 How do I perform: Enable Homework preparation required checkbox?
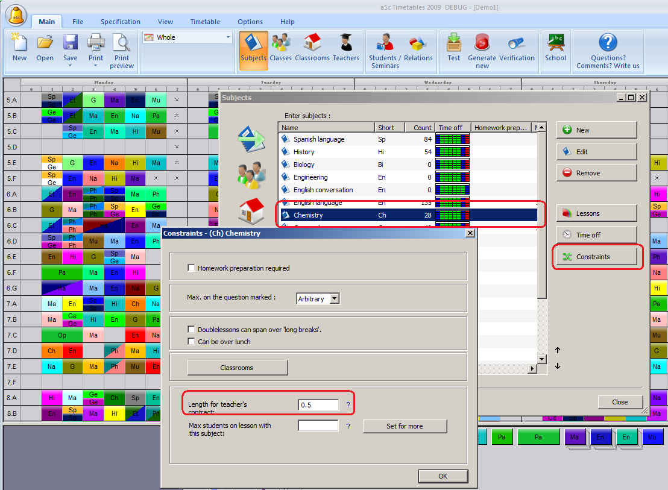pos(192,268)
